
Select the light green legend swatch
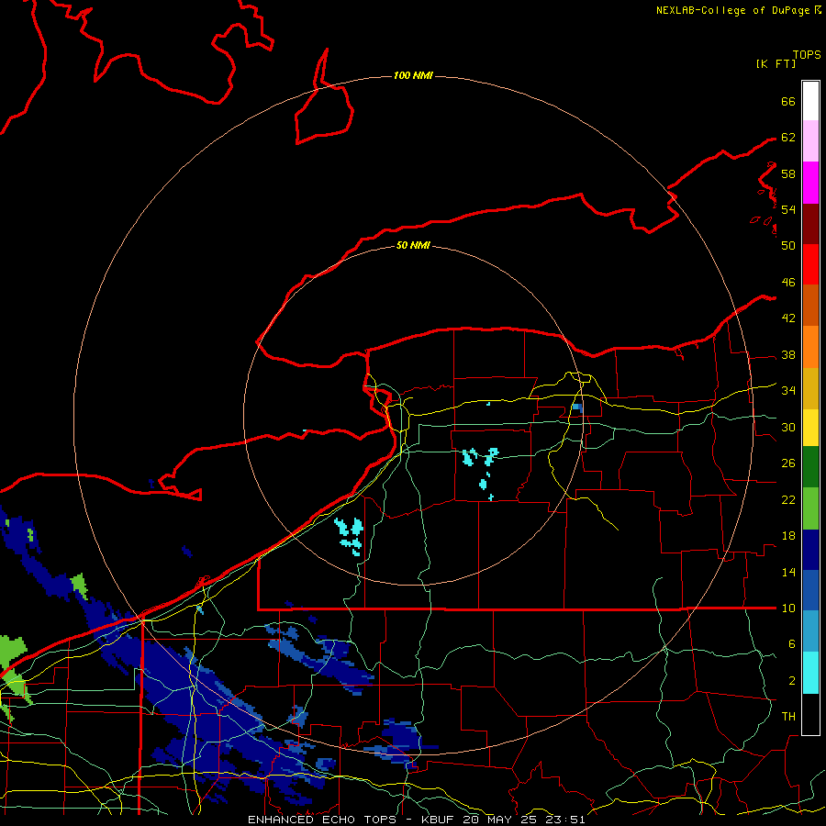click(x=810, y=508)
